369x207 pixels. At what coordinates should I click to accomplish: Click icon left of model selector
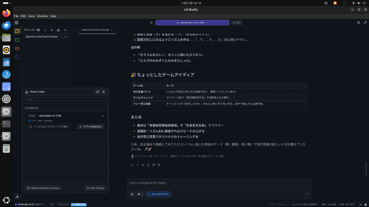[151, 23]
